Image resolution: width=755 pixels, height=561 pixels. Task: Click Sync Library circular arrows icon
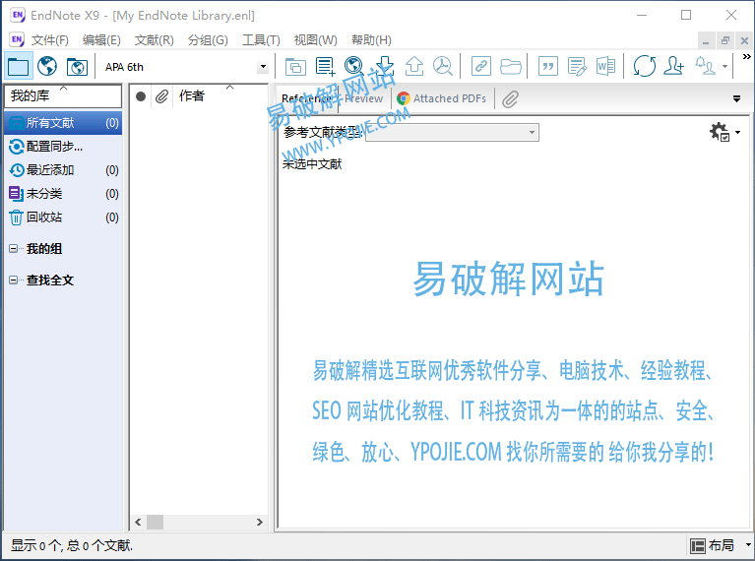644,67
